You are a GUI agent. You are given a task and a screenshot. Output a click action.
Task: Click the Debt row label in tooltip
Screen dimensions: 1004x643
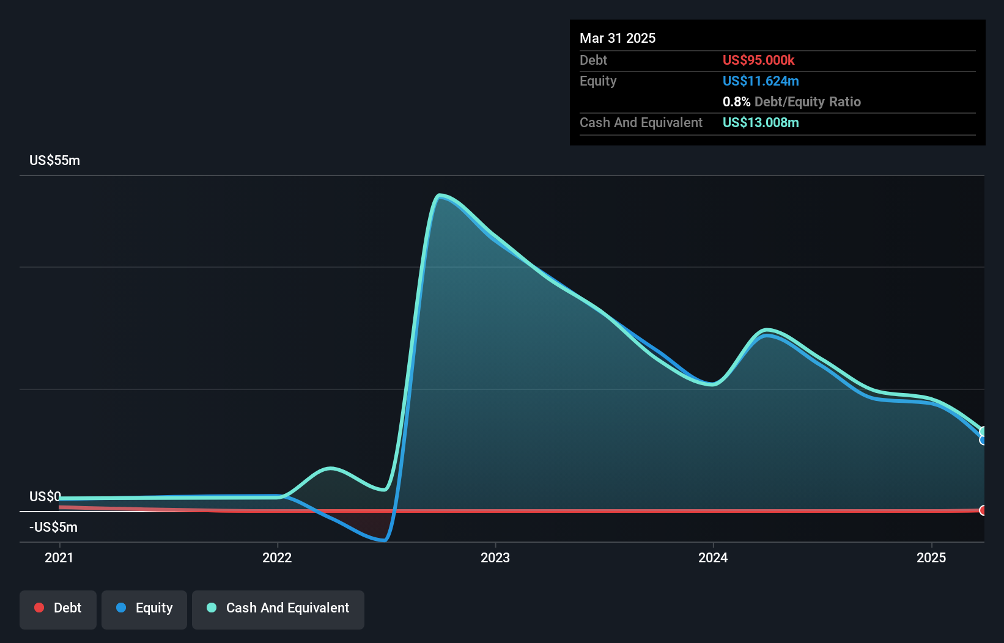point(594,60)
